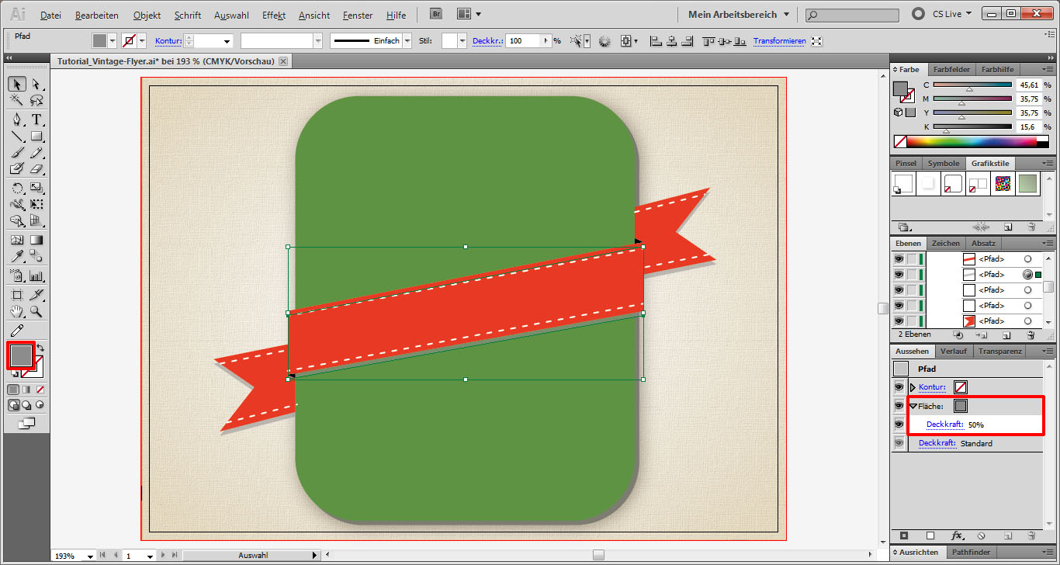Select the Type tool in the toolbox
Screen dimensions: 1060x565
[x=36, y=120]
